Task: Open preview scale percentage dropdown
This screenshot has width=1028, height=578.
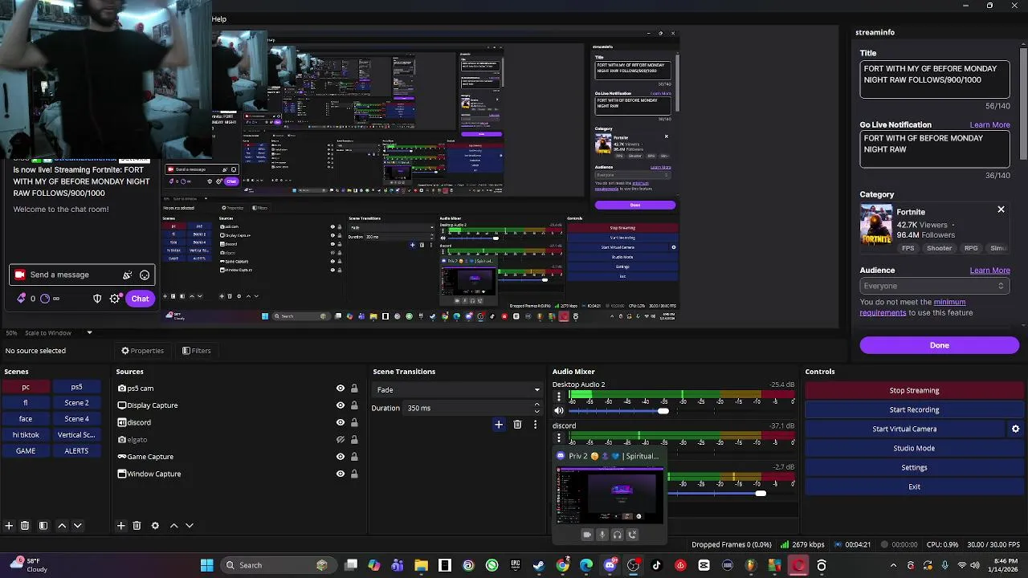Action: 89,333
